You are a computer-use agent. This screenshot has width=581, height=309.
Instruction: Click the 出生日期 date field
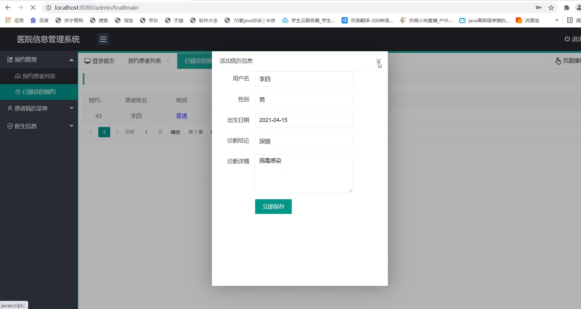pyautogui.click(x=304, y=120)
